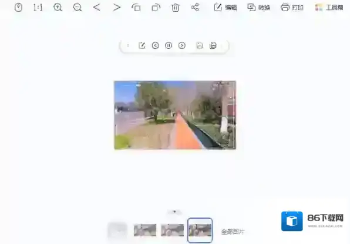This screenshot has width=350, height=244.
Task: Select the third thumbnail in the strip
Action: click(173, 230)
